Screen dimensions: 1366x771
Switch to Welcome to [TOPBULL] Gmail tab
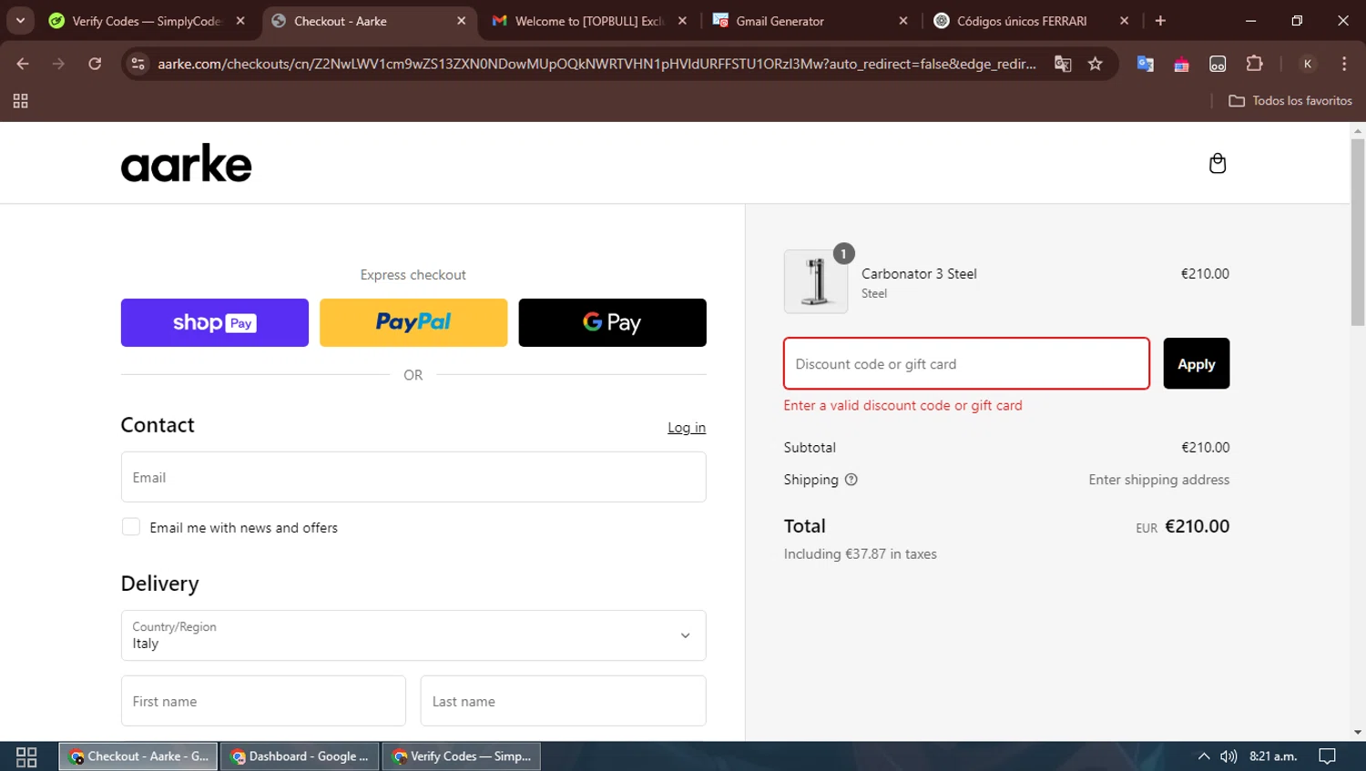[x=589, y=21]
